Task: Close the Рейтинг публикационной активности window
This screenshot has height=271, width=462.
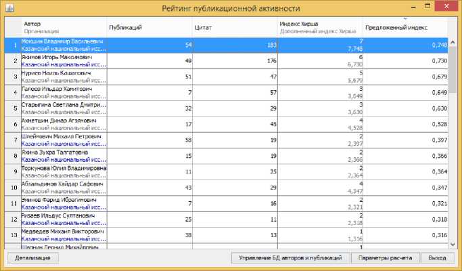Action: [x=446, y=6]
